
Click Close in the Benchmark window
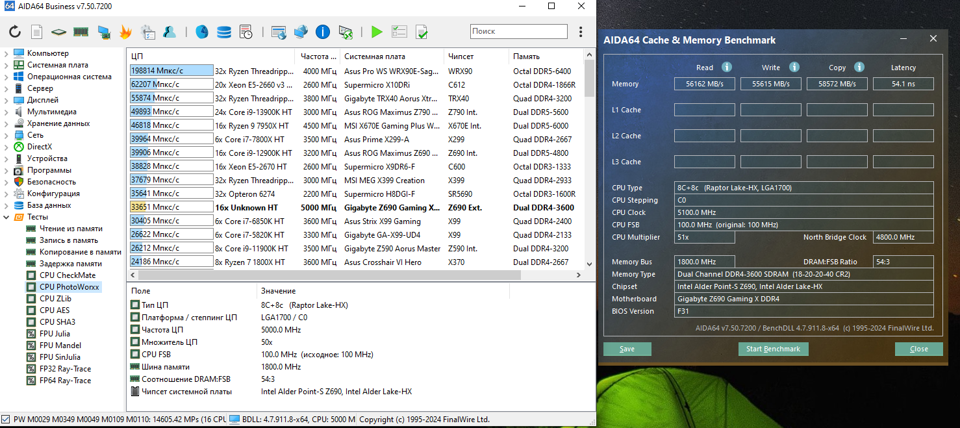tap(919, 349)
